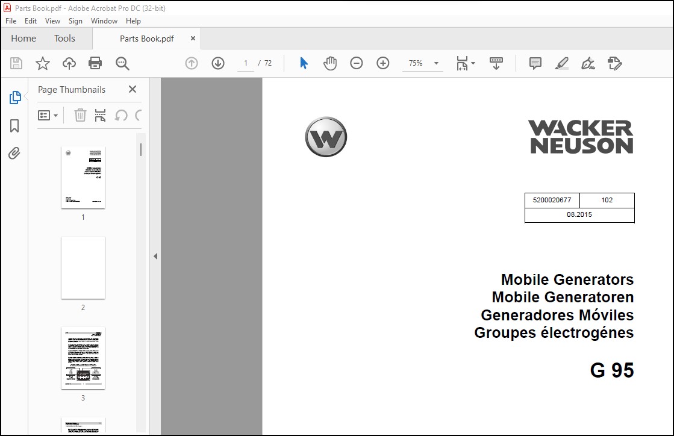The height and width of the screenshot is (436, 674).
Task: Click print pages icon in thumbnails panel
Action: 100,115
